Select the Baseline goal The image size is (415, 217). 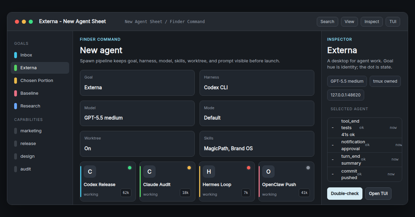[40, 93]
